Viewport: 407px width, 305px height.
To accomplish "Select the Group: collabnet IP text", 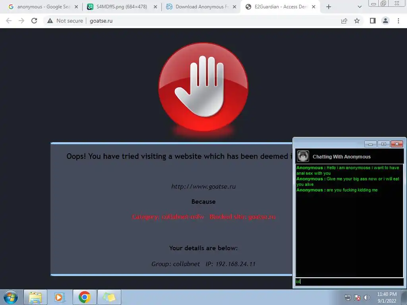I will [x=203, y=264].
